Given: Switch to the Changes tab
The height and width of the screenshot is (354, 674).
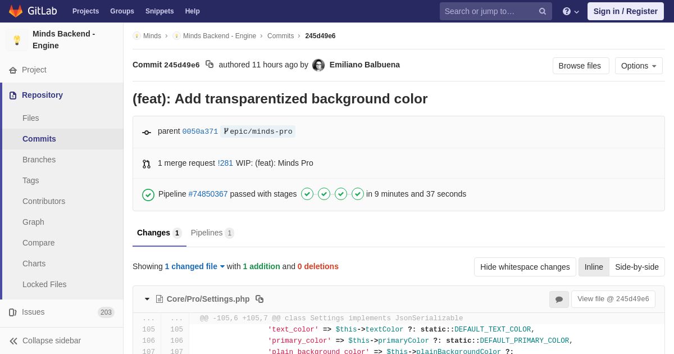Looking at the screenshot, I should coord(160,233).
